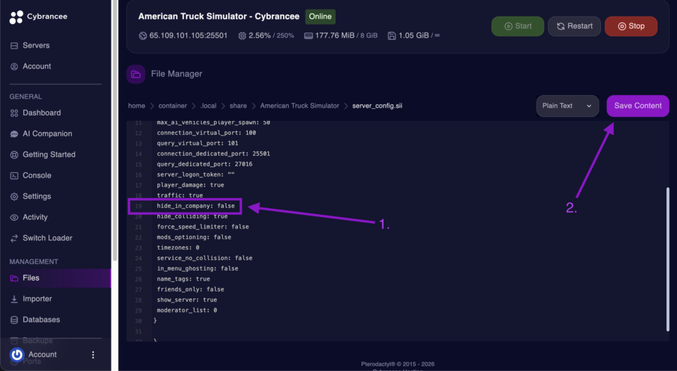The width and height of the screenshot is (677, 371).
Task: Save Content of the config file
Action: 638,106
